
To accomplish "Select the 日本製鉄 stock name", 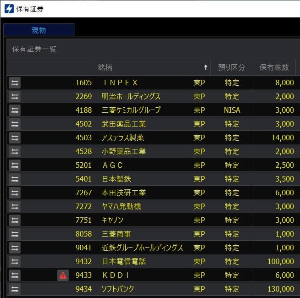I will pos(117,179).
